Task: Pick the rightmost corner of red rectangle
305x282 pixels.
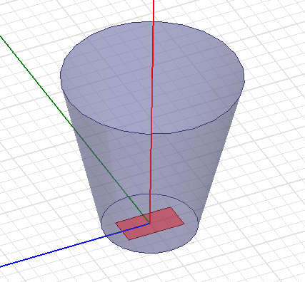Action: (184, 223)
